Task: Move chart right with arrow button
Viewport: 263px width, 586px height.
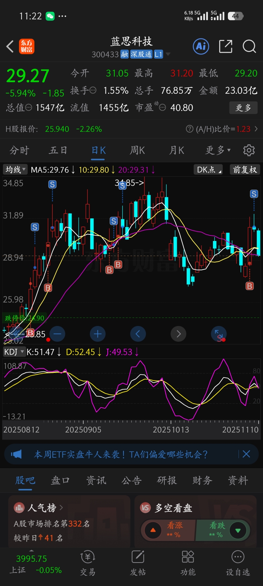Action: click(179, 334)
